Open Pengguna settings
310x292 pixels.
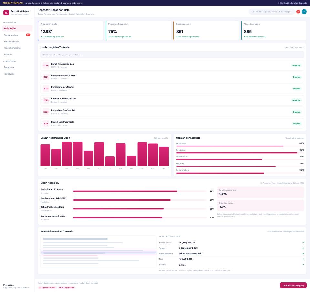coord(17,67)
